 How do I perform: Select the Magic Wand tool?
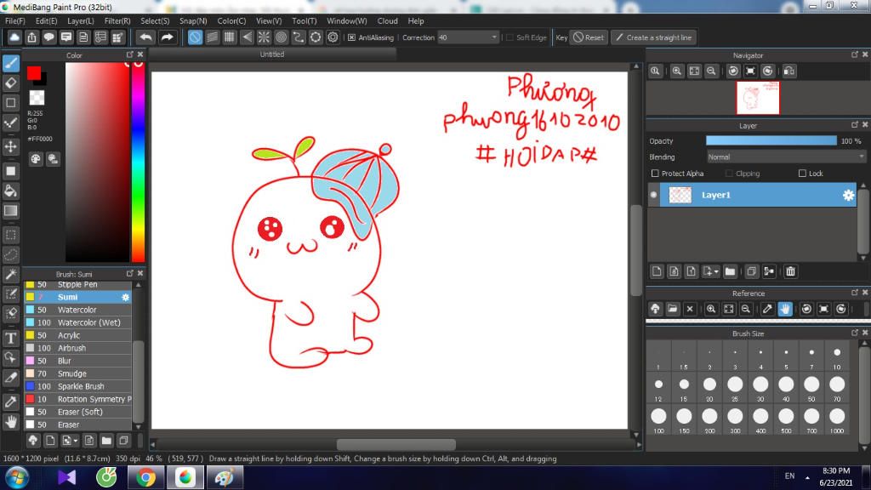pyautogui.click(x=10, y=274)
